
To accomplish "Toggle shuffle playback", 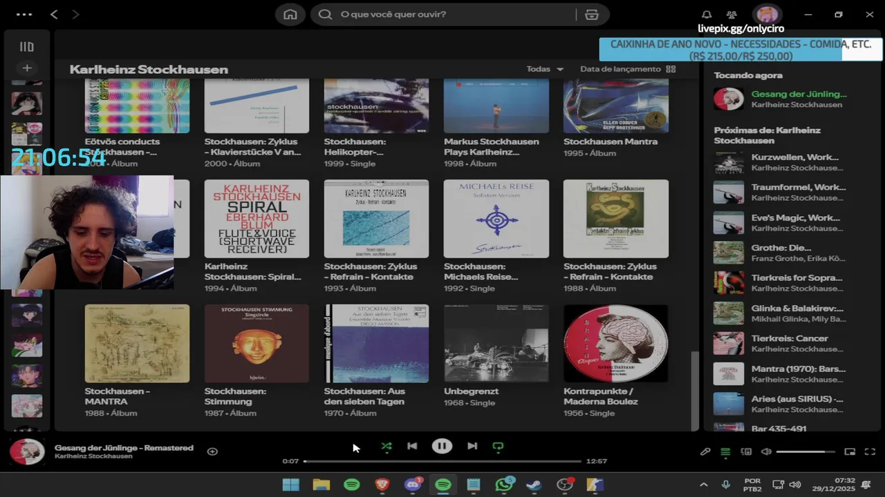I will pyautogui.click(x=386, y=446).
